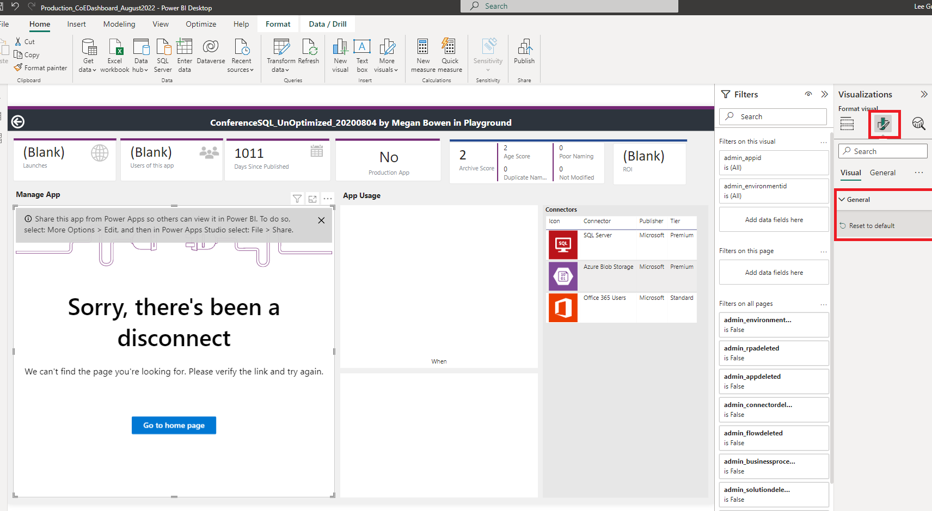The image size is (932, 511).
Task: Open filter options on the Manage App visual
Action: [x=297, y=198]
